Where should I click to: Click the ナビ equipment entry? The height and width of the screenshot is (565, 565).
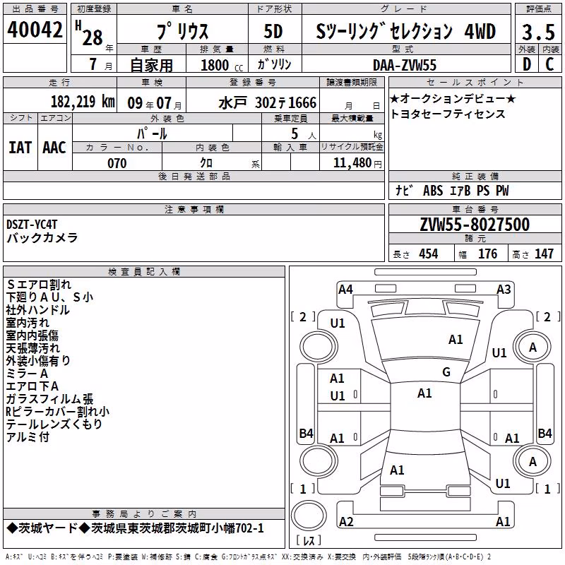404,190
